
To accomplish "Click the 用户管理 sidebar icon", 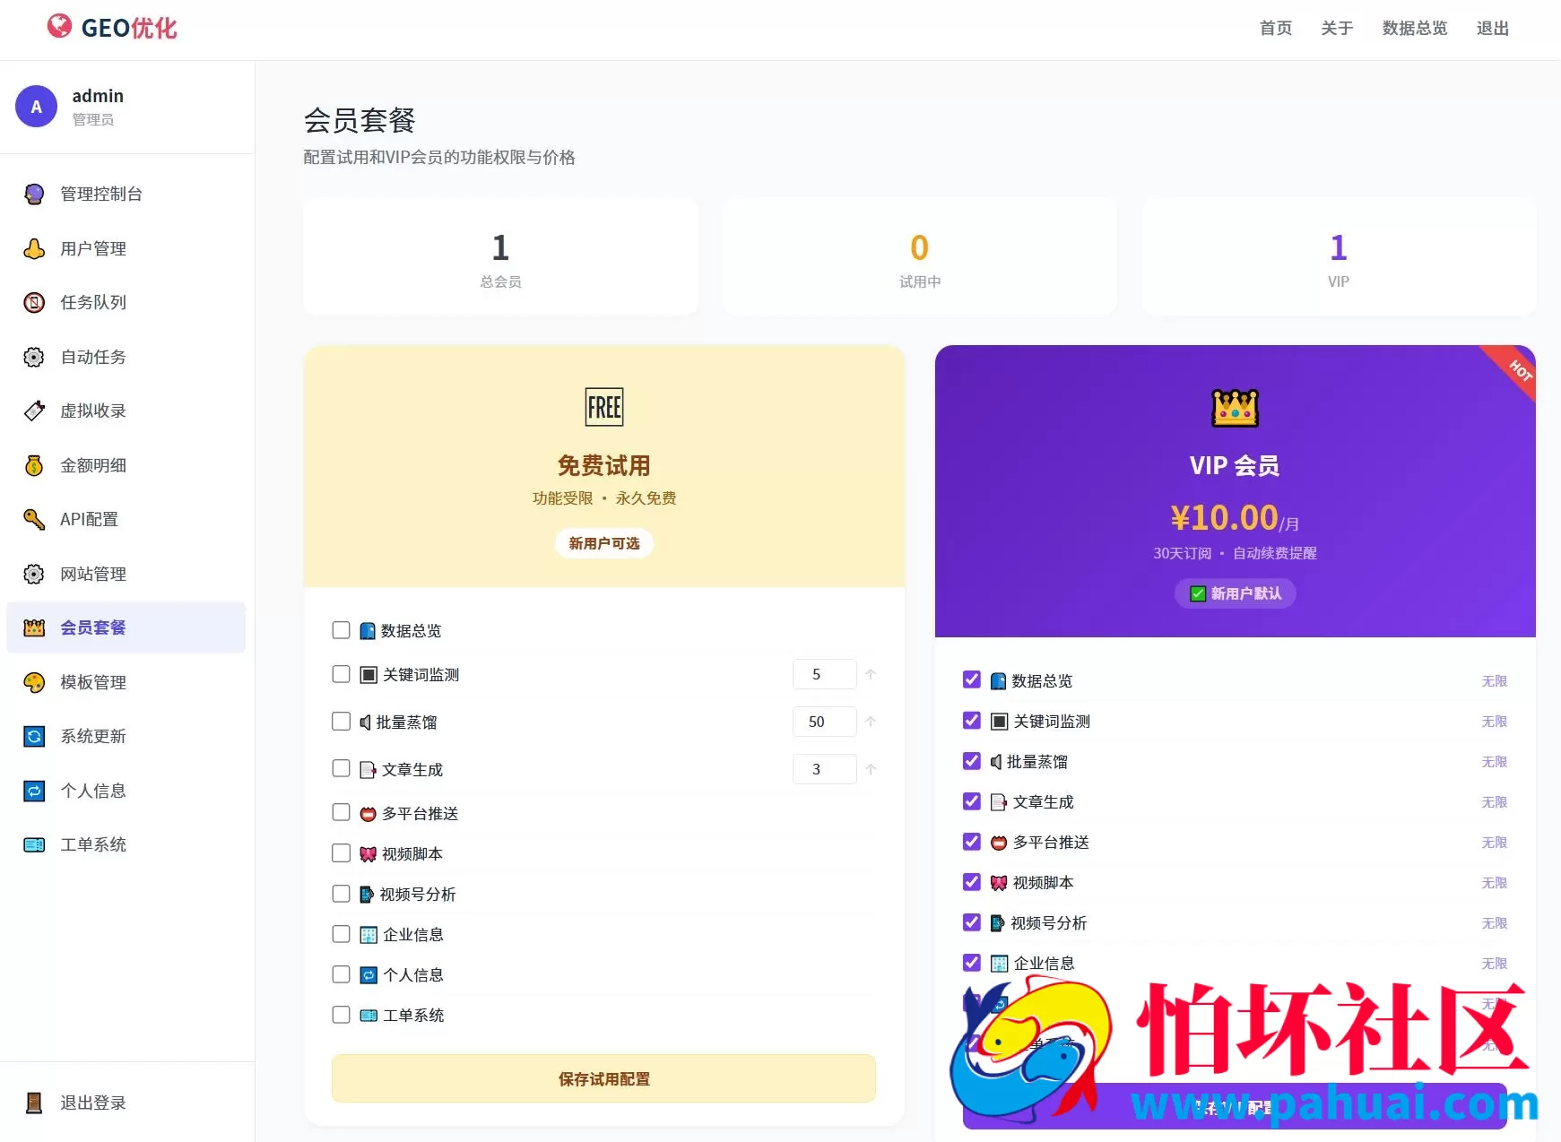I will click(34, 248).
